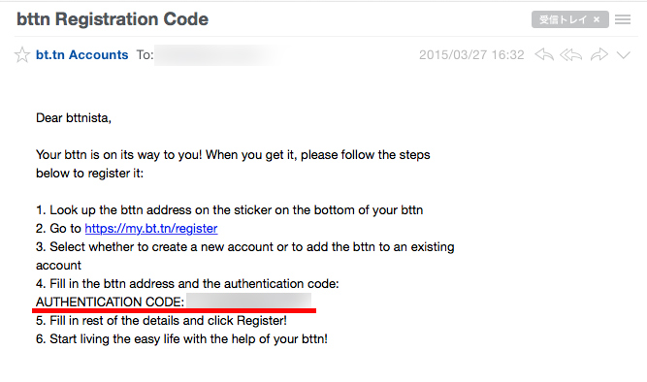Click the Dear bttnista greeting line

(x=74, y=118)
